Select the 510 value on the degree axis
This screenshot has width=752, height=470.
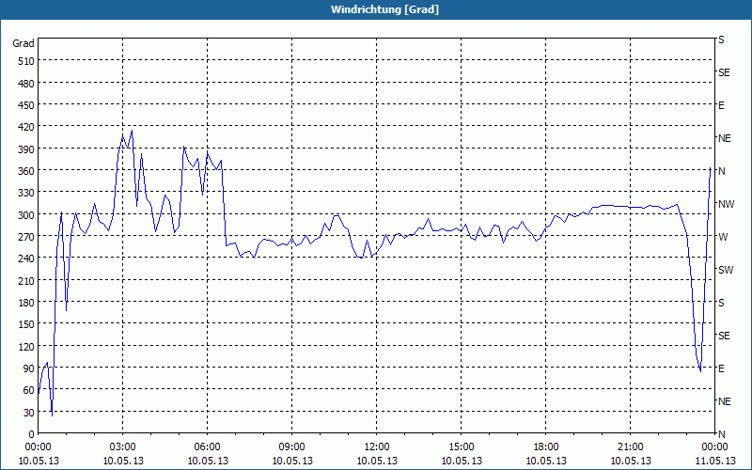click(x=27, y=61)
